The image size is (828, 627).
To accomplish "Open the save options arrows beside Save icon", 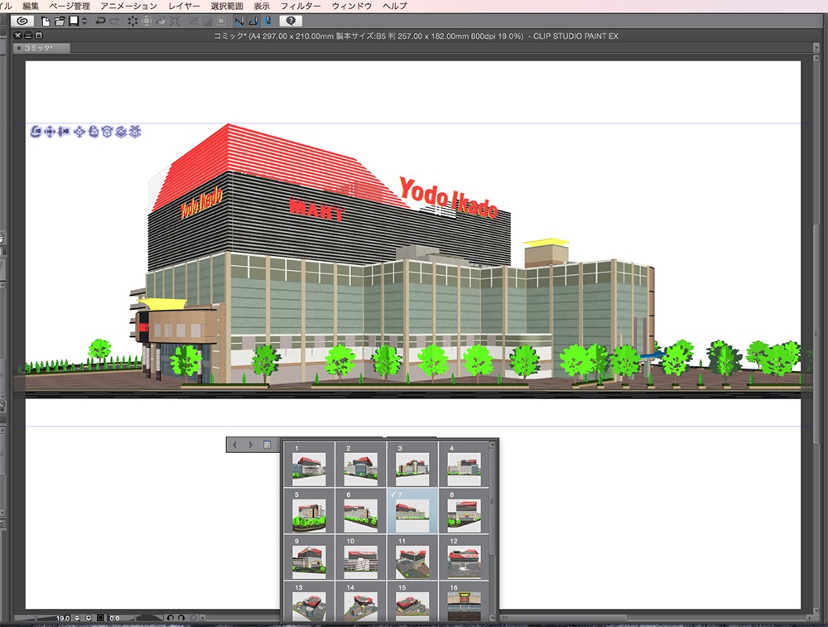I will coord(84,22).
